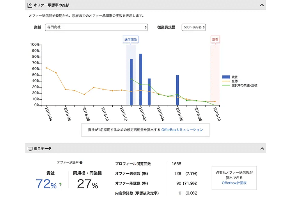Open the 従業員規模 dropdown showing 500〜999名
Image resolution: width=291 pixels, height=204 pixels.
[194, 27]
